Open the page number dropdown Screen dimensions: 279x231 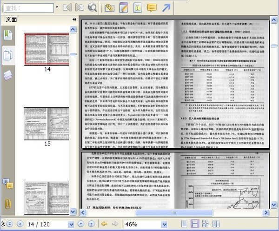(x=71, y=224)
